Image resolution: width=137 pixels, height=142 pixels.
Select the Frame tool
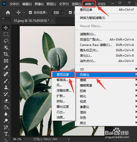click(6, 61)
